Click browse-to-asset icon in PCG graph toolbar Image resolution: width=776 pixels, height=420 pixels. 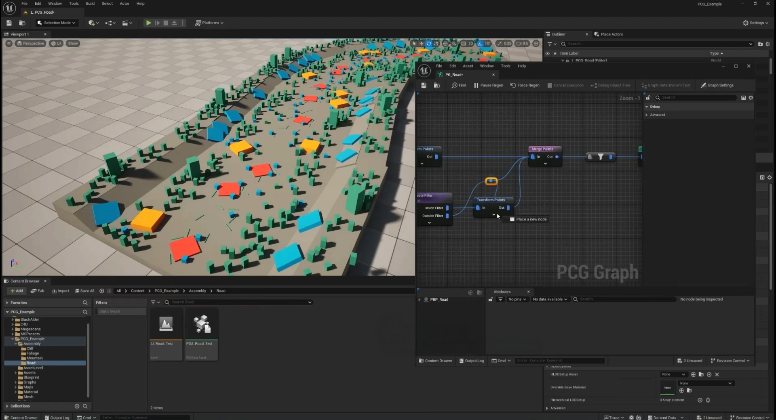[x=437, y=85]
